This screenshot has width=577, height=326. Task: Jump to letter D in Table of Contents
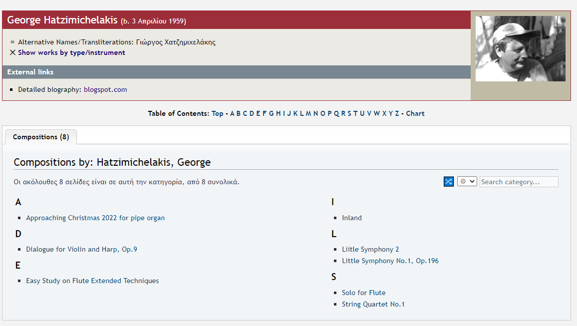(252, 113)
